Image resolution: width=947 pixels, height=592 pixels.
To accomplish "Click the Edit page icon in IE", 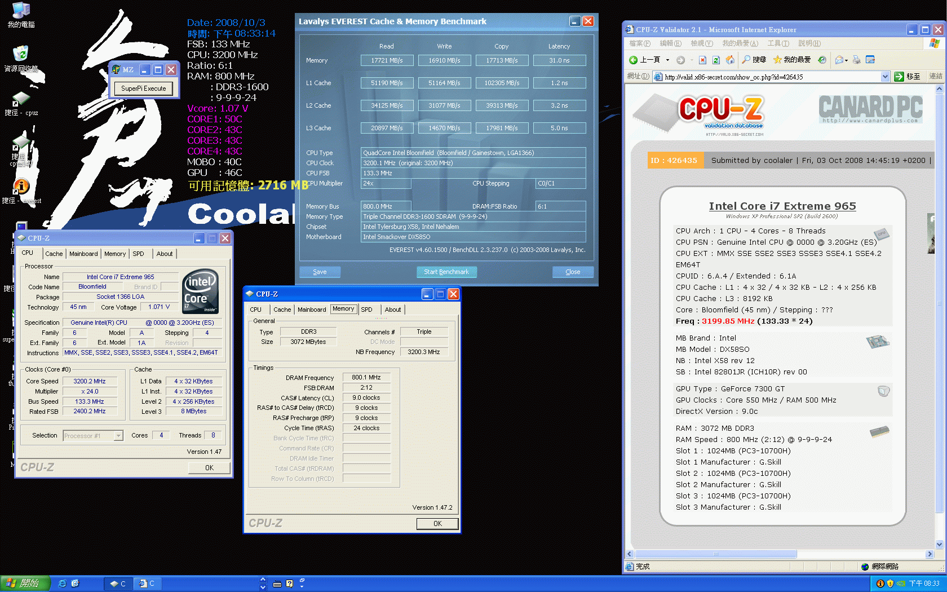I will (870, 60).
